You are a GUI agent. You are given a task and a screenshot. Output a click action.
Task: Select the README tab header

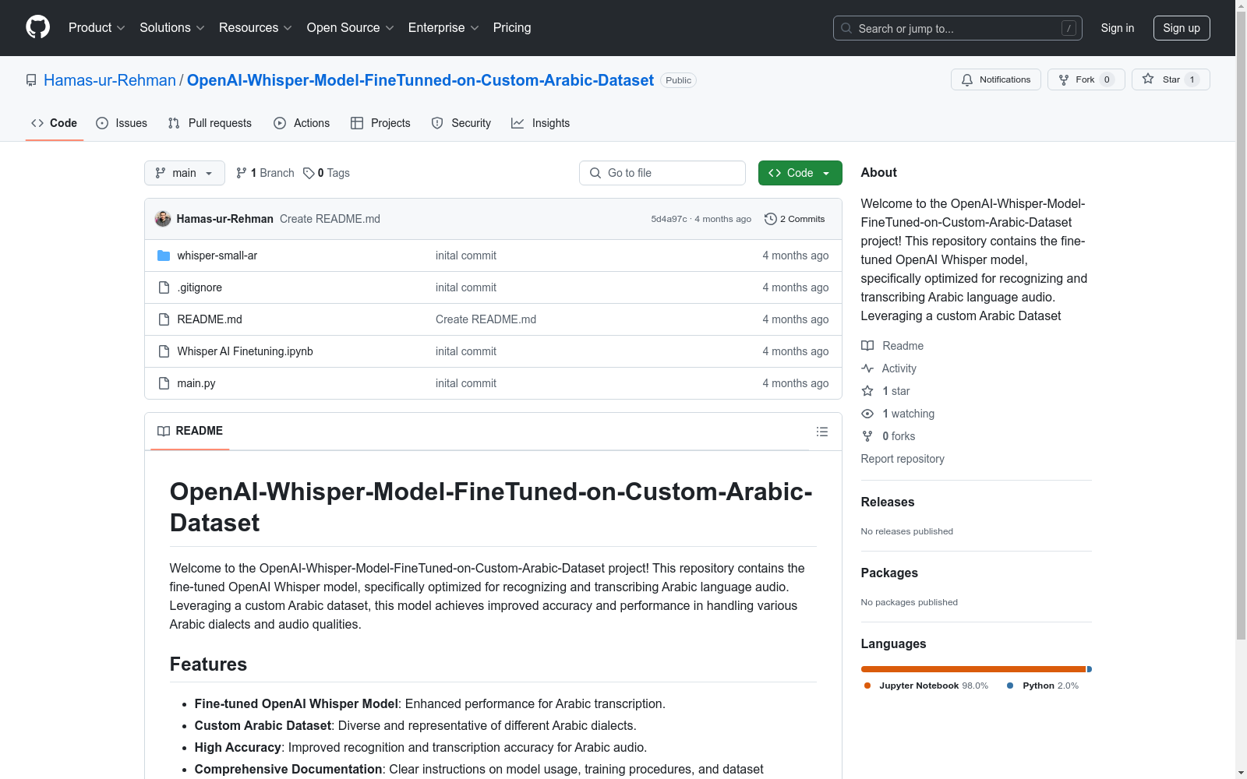(x=190, y=431)
